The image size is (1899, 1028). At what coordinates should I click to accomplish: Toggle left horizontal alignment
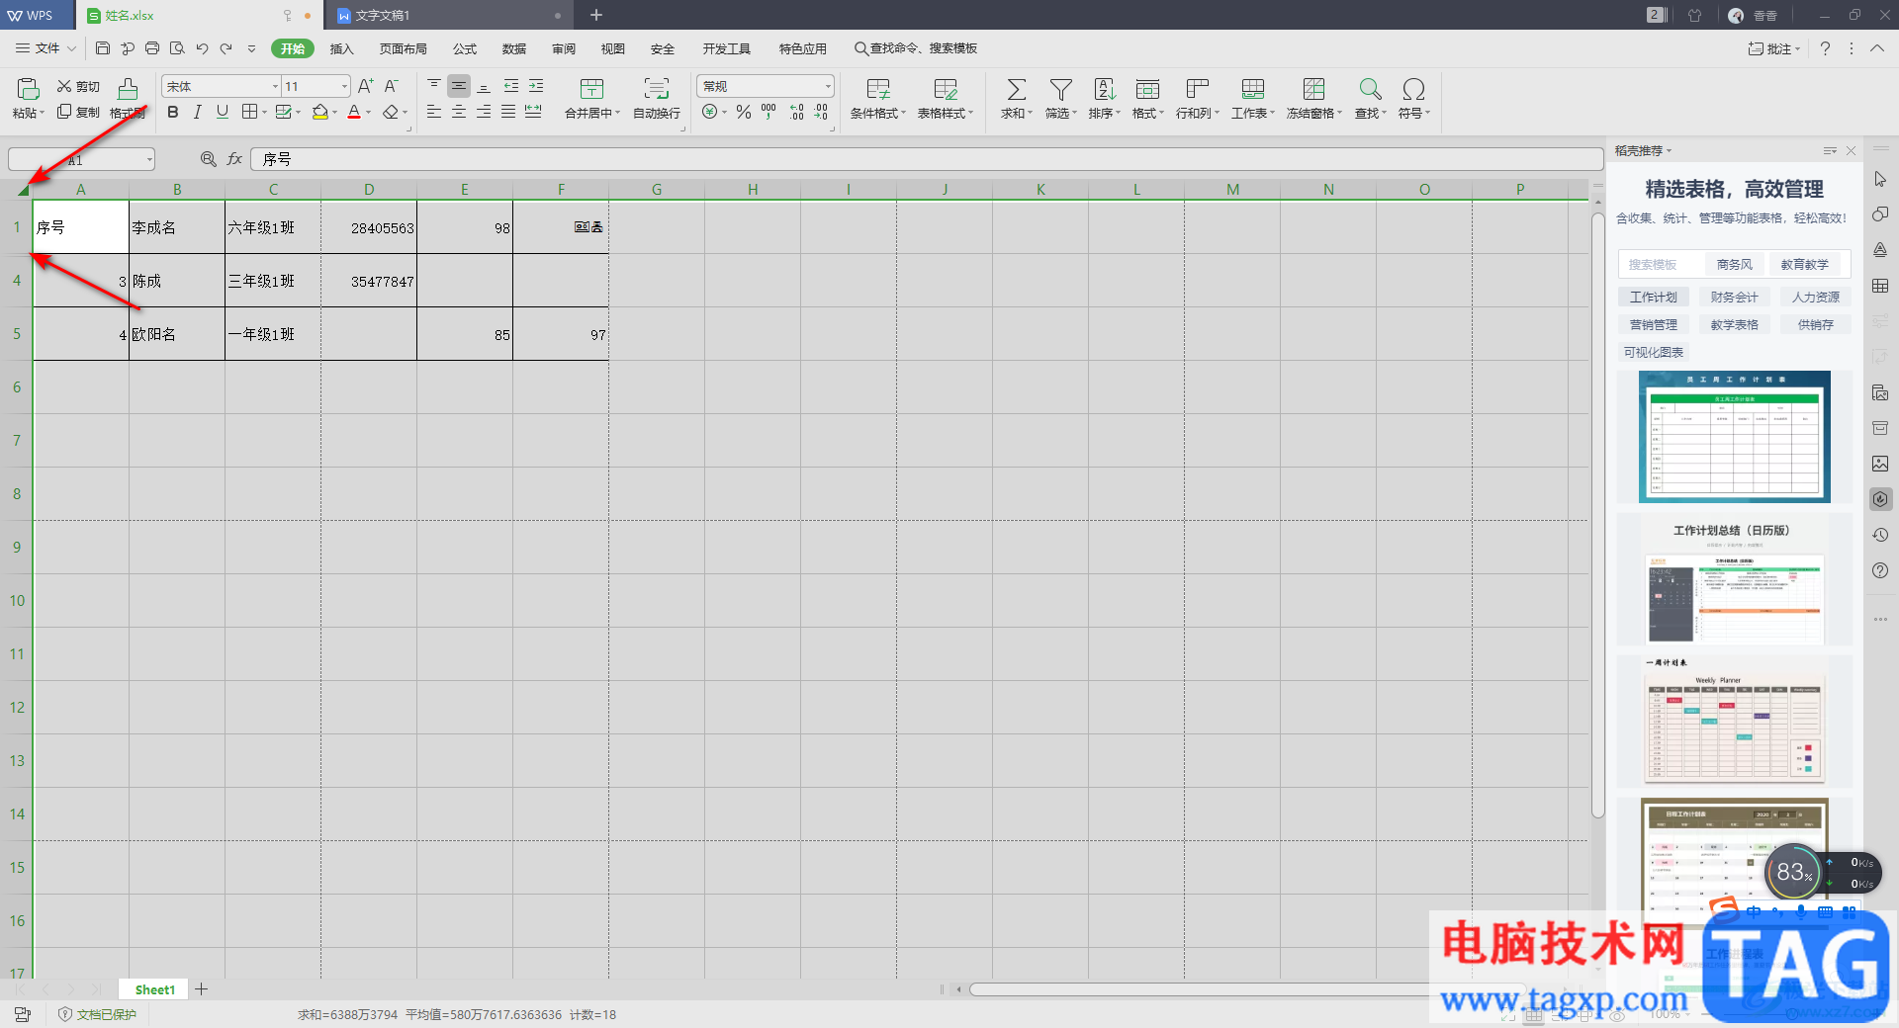pos(434,113)
